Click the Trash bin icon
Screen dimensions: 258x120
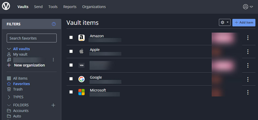(9, 89)
